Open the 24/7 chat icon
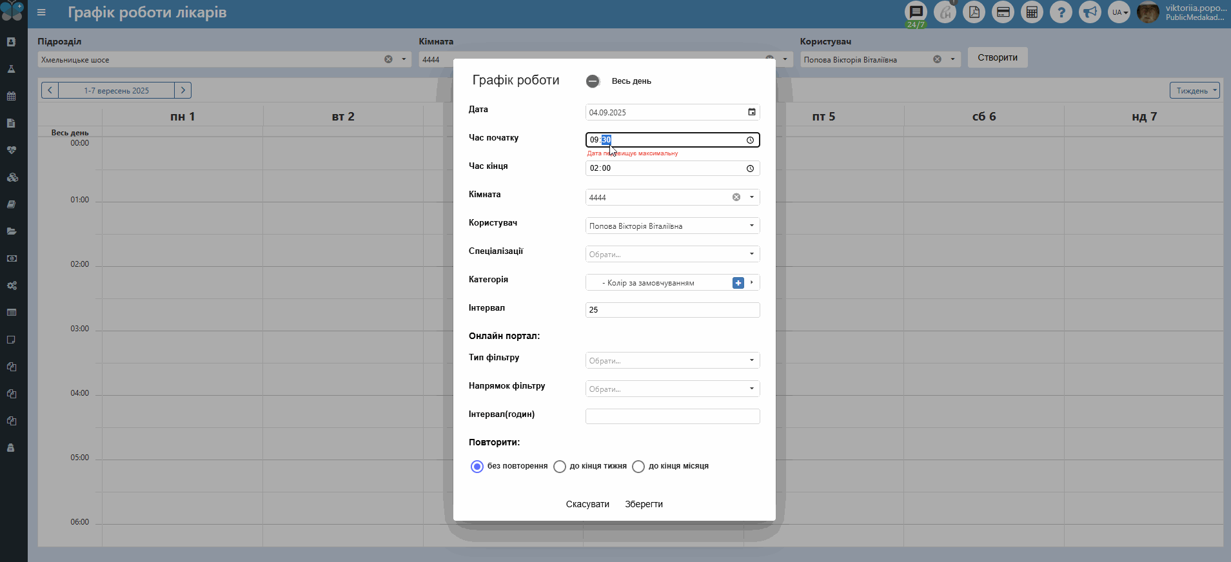This screenshot has width=1231, height=562. click(916, 12)
